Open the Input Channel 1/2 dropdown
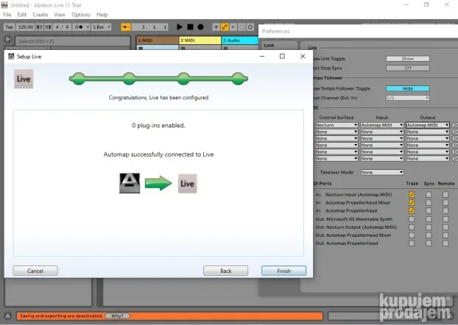The height and width of the screenshot is (325, 458). click(408, 98)
